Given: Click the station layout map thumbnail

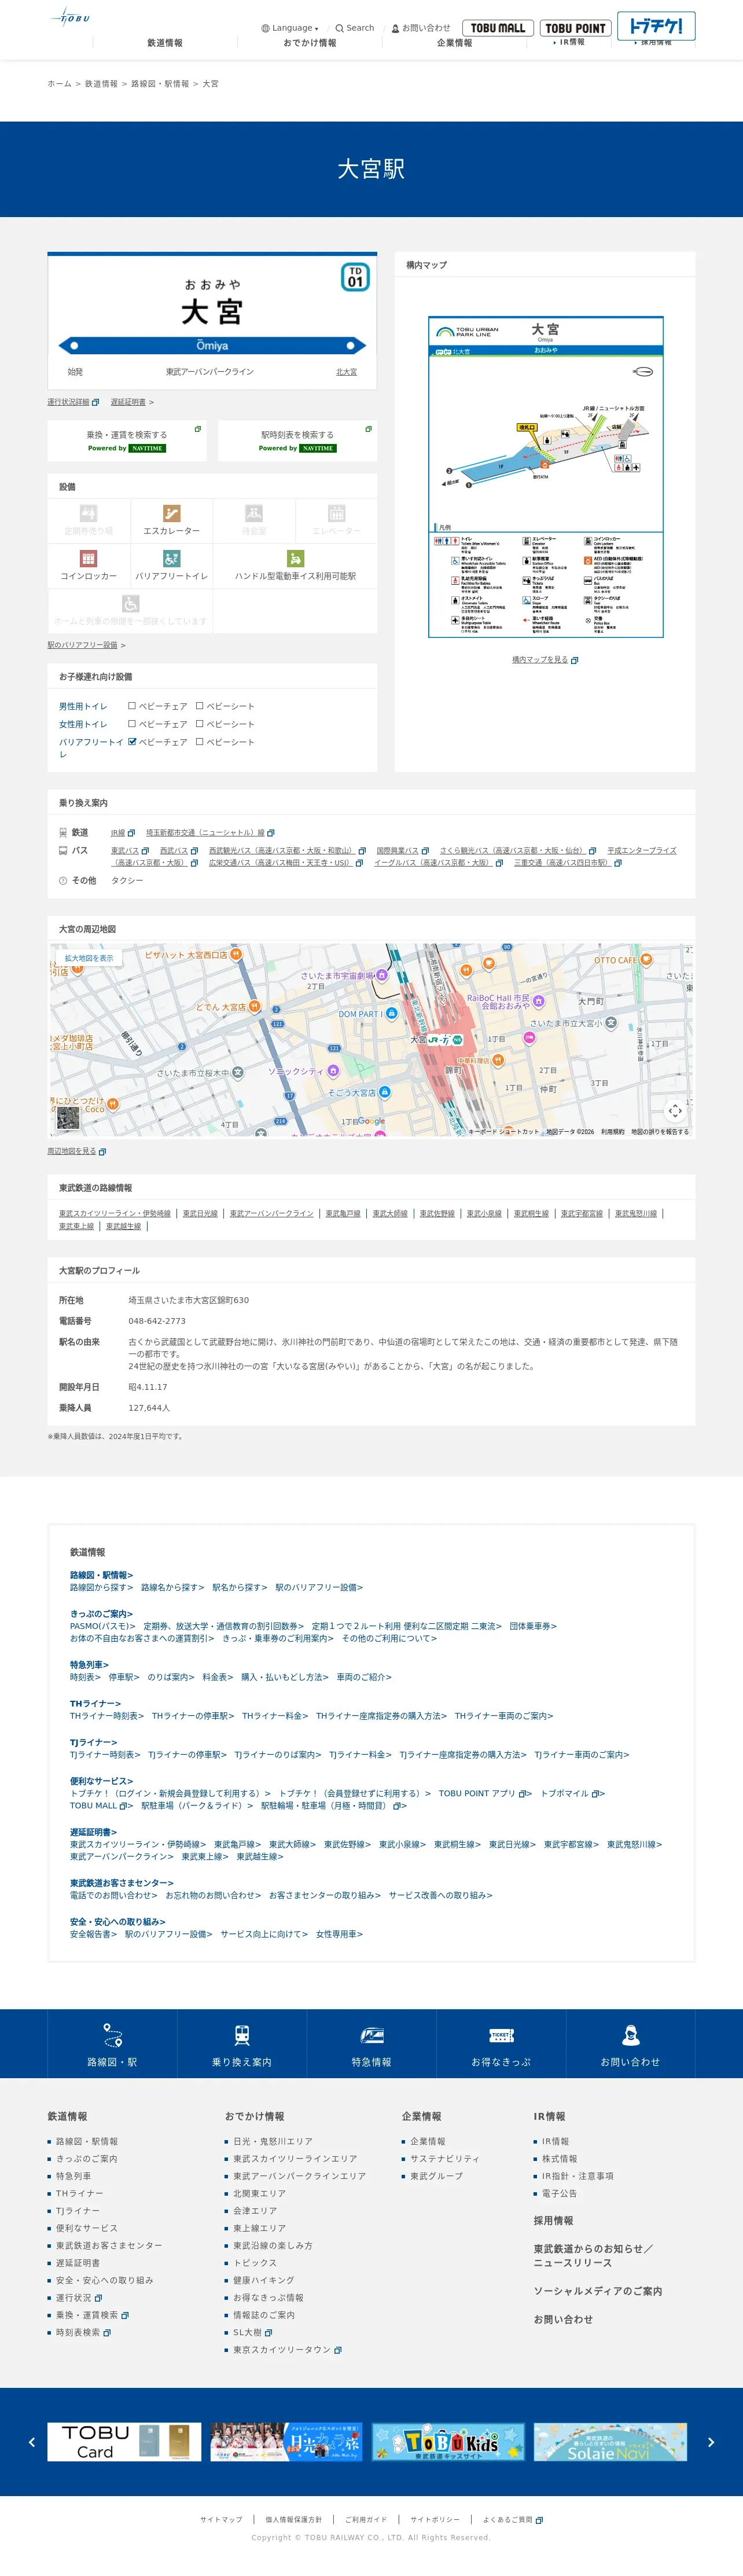Looking at the screenshot, I should coord(546,477).
